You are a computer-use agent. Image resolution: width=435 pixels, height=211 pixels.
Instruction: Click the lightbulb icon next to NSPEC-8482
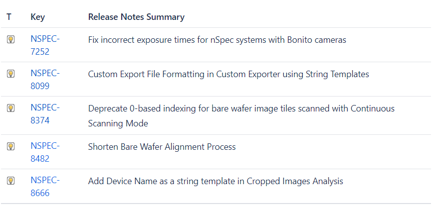(10, 146)
